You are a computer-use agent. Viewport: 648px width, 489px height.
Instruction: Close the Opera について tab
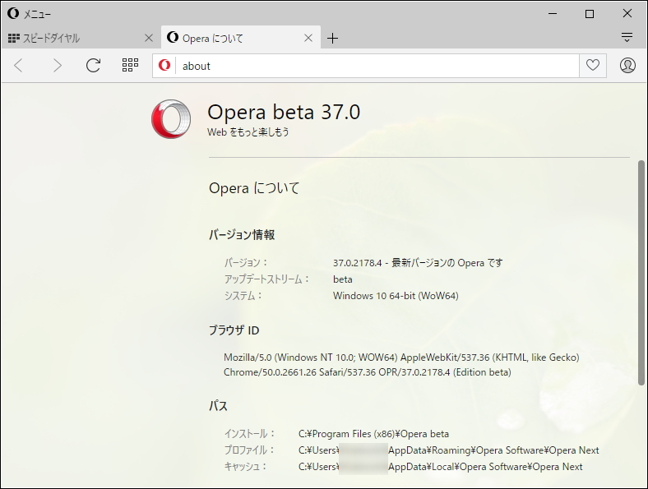(x=308, y=38)
